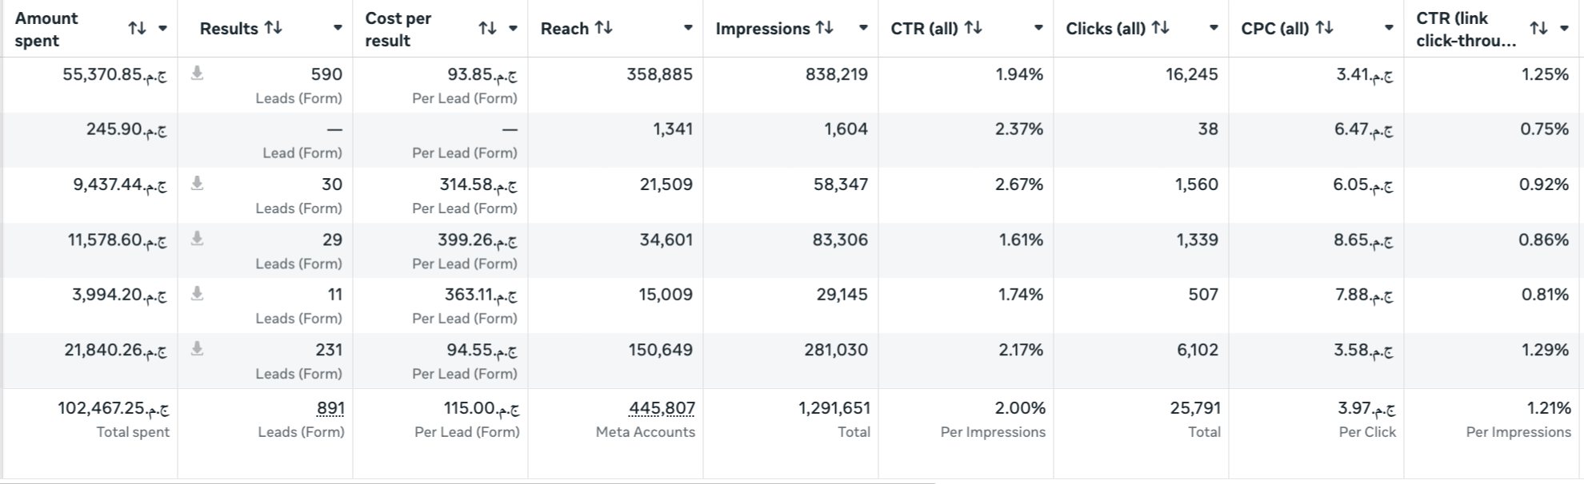The width and height of the screenshot is (1584, 484).
Task: Sort by Cost per result arrows
Action: pyautogui.click(x=487, y=29)
